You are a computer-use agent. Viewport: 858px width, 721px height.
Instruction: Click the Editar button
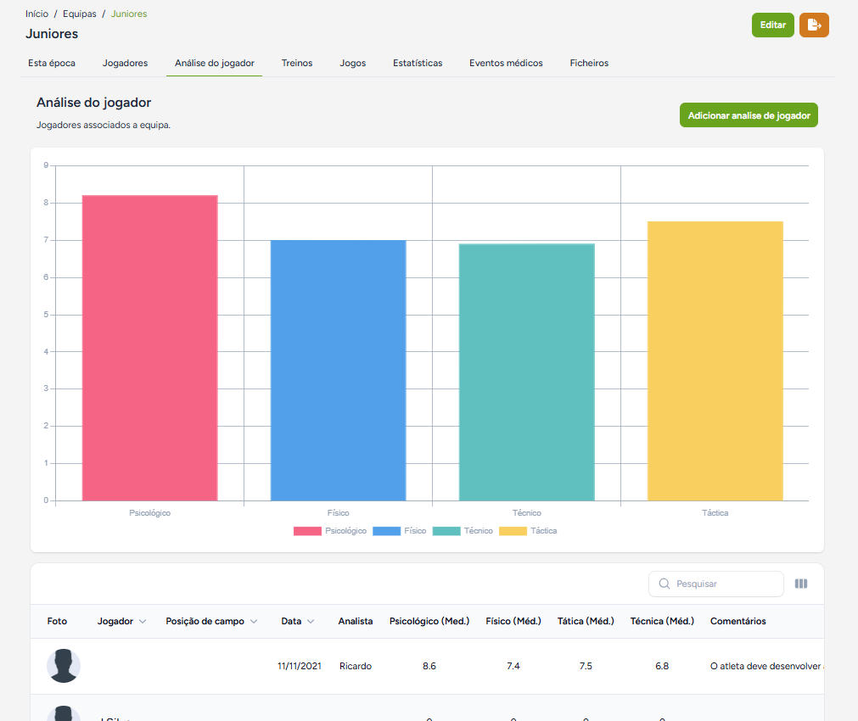(772, 25)
